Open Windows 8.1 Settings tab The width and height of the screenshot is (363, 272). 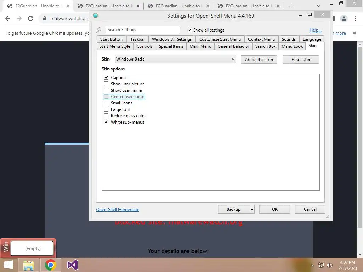(x=172, y=39)
